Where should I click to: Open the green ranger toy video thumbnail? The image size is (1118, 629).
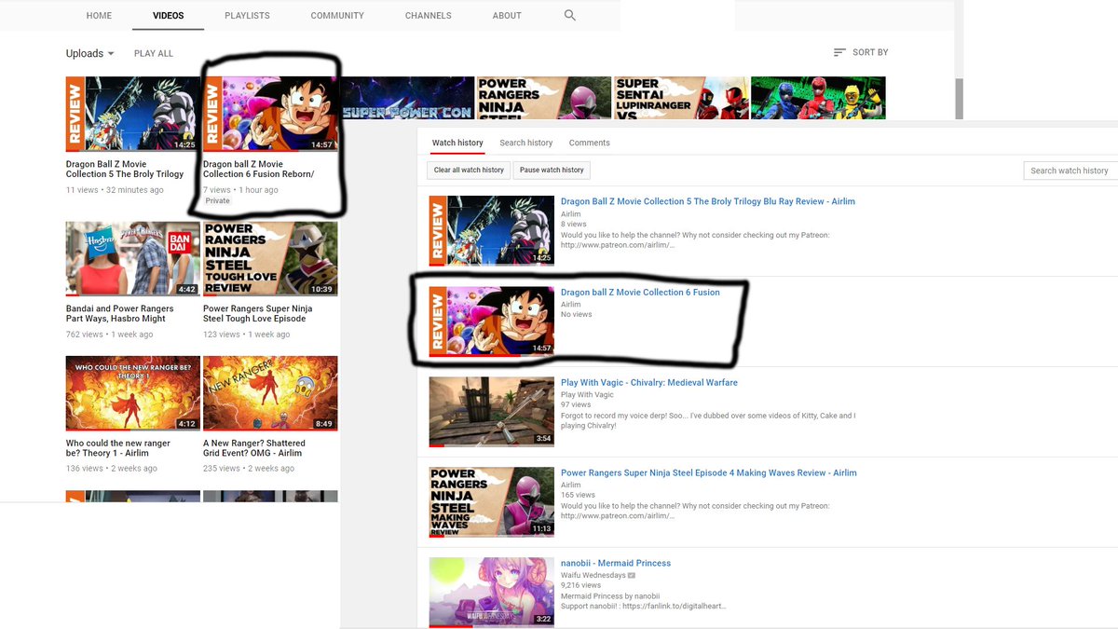[818, 98]
